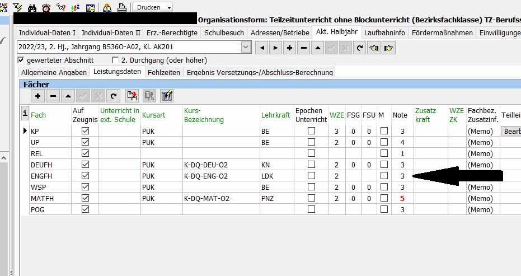Open the table edit icon in Fächer toolbar

(x=166, y=96)
